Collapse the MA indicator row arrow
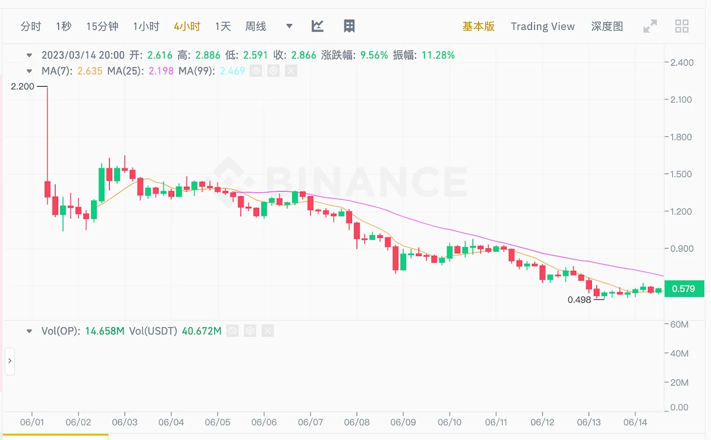 [29, 71]
